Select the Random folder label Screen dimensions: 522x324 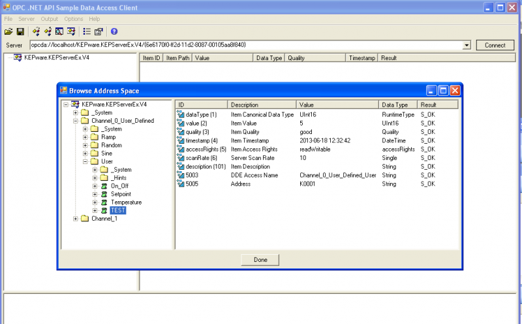[112, 145]
